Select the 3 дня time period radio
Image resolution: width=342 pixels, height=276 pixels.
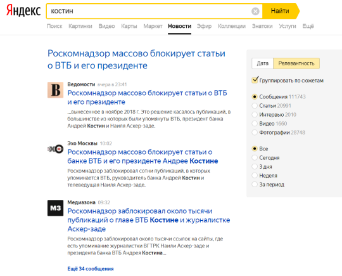pos(255,166)
